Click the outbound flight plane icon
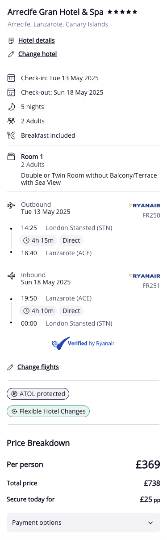 pyautogui.click(x=11, y=205)
